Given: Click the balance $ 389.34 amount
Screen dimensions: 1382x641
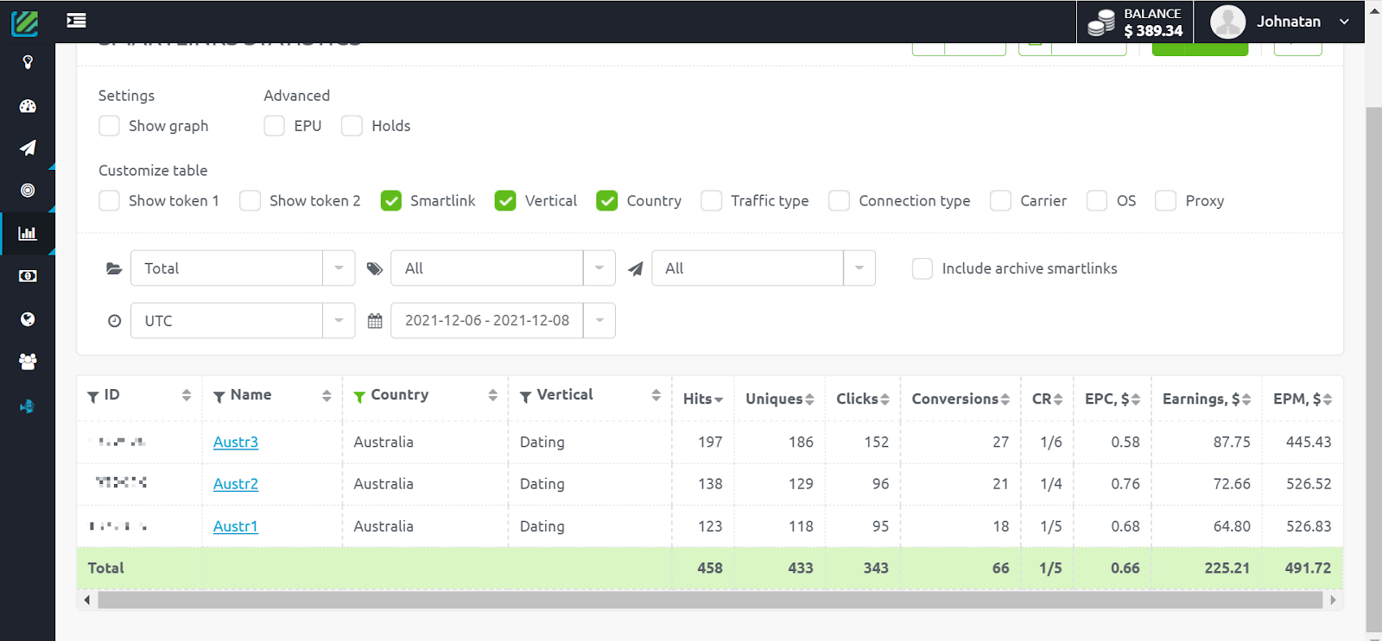Looking at the screenshot, I should coord(1153,31).
